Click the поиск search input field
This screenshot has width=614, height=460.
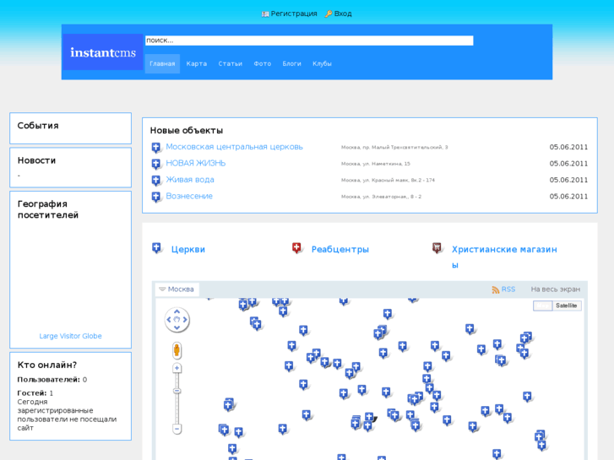tap(309, 41)
